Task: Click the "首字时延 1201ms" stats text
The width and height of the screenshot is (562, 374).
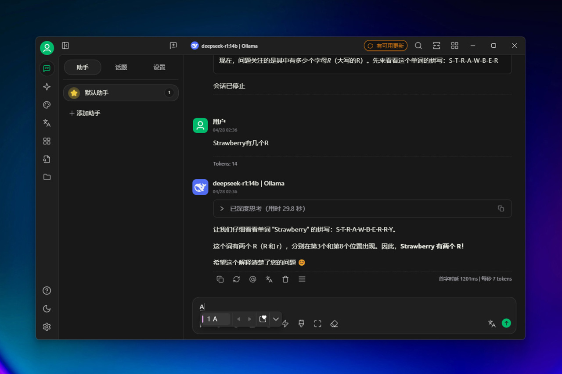Action: pos(458,279)
